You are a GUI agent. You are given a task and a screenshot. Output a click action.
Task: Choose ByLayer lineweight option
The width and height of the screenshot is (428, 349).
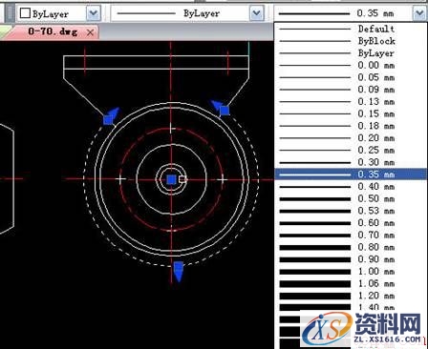coord(351,53)
